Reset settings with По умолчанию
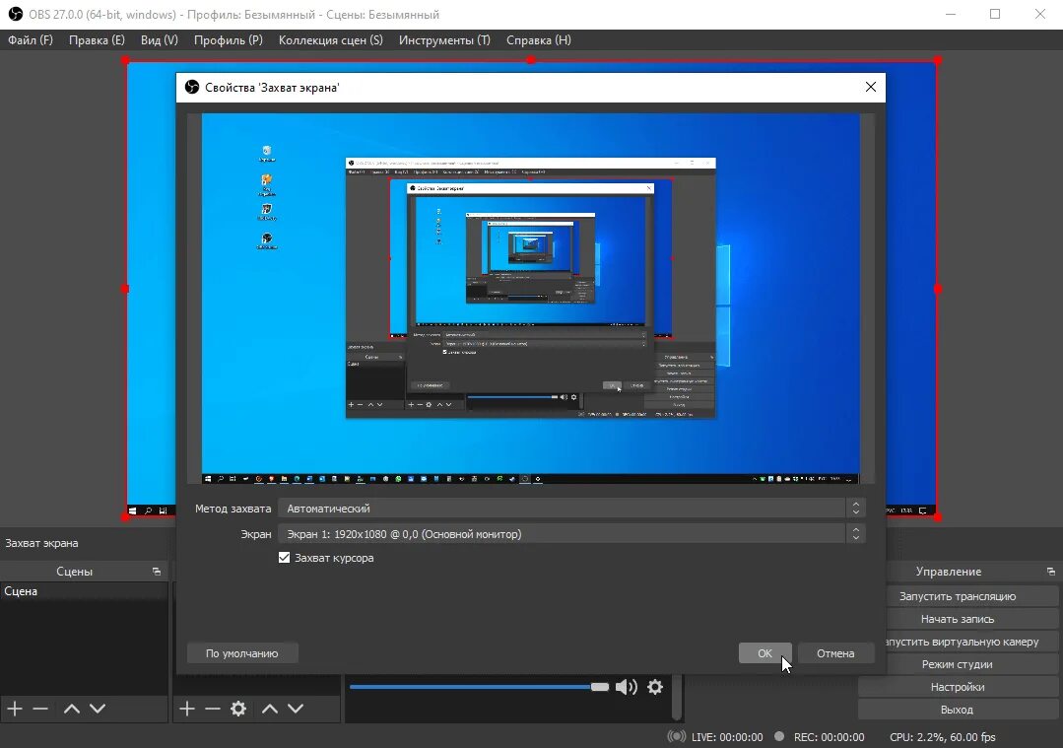The width and height of the screenshot is (1063, 748). [x=242, y=653]
